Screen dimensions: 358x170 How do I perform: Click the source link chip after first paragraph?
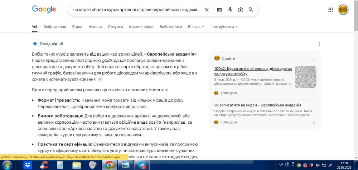100,79
